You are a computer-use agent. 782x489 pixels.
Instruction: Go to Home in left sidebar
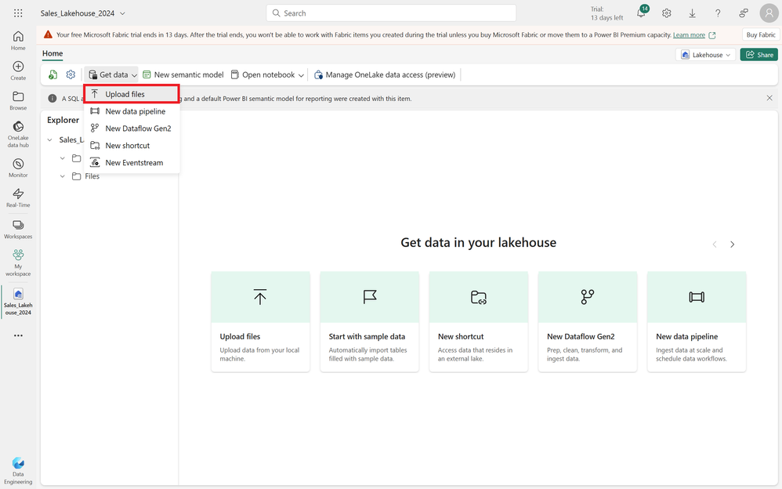tap(18, 41)
